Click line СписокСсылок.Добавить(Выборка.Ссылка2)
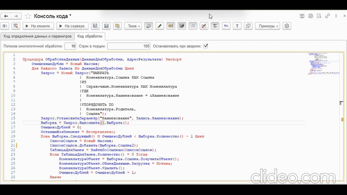The height and width of the screenshot is (195, 347). 94,145
